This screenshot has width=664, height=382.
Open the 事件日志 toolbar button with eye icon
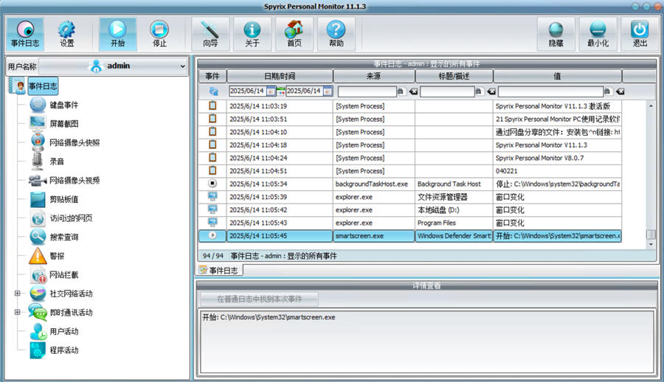(x=25, y=34)
